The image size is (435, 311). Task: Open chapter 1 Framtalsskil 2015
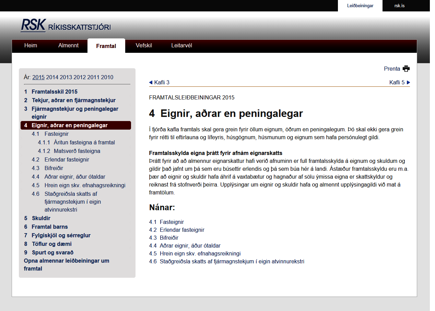pos(54,92)
